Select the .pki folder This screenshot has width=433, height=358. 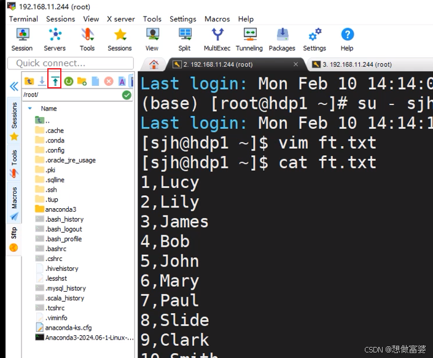45,169
